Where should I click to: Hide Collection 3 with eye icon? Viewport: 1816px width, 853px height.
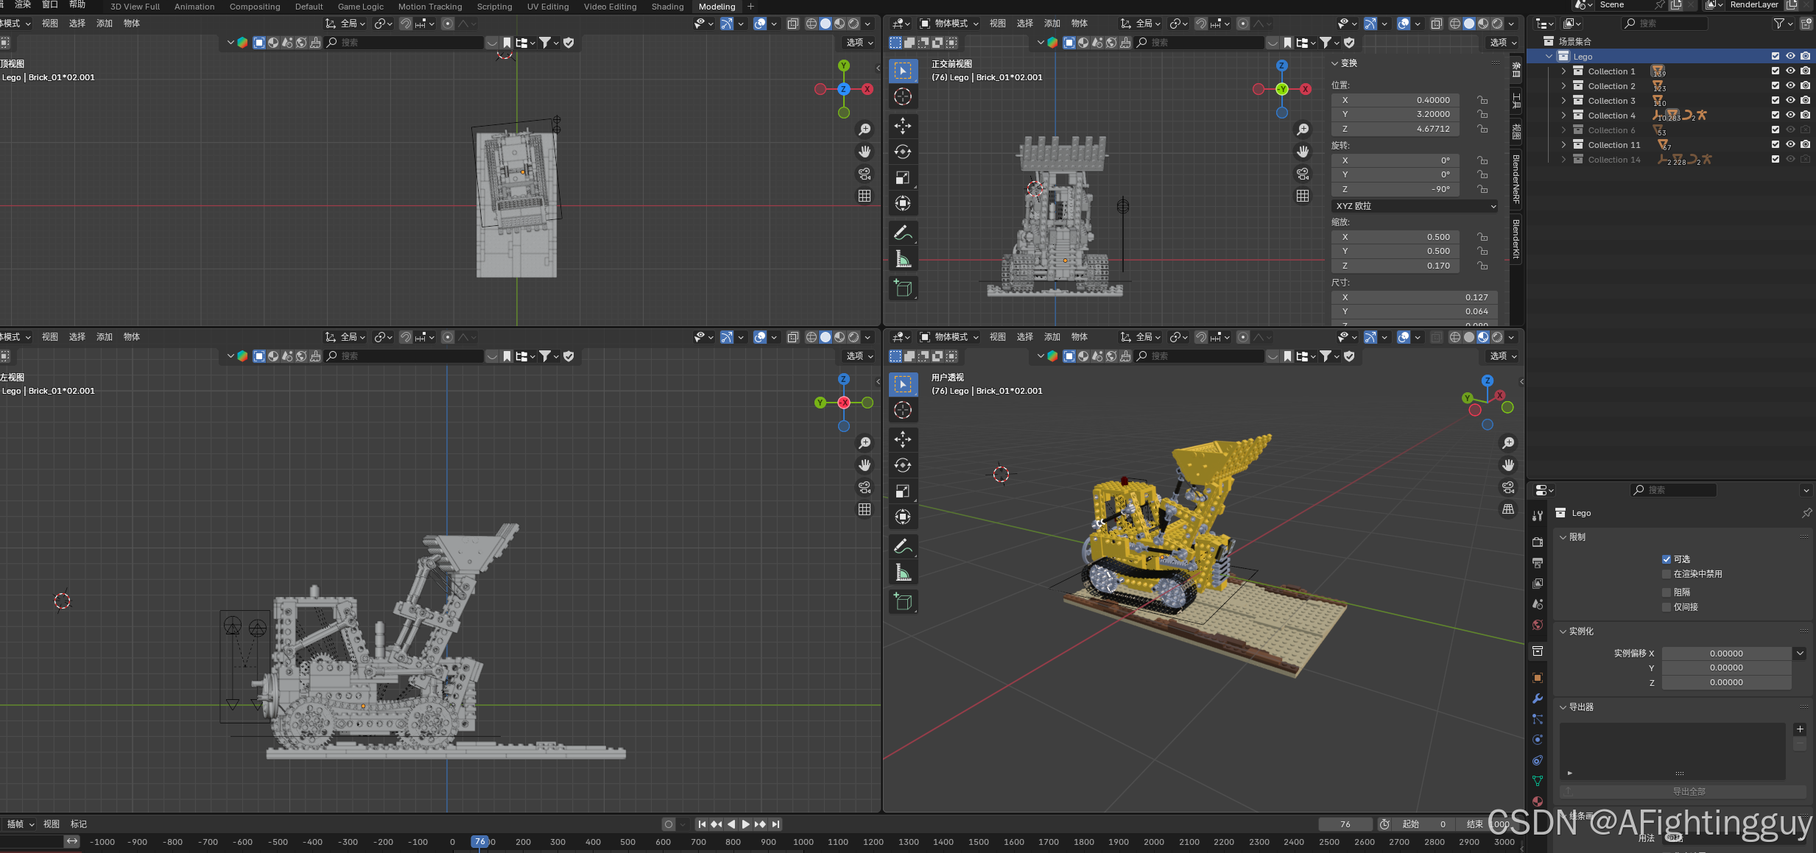coord(1790,100)
